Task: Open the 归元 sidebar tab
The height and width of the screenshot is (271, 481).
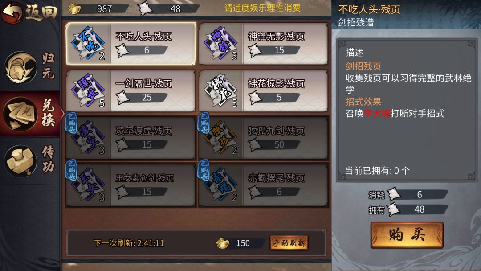Action: (30, 67)
